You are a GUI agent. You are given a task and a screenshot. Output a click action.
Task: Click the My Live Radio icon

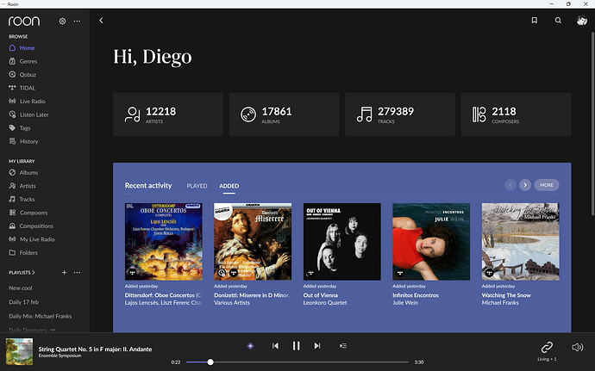12,239
